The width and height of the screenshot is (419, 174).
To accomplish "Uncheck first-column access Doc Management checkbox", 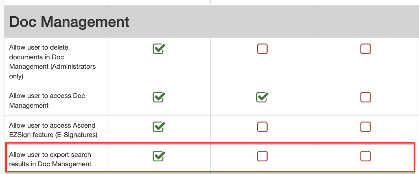I will click(x=159, y=97).
